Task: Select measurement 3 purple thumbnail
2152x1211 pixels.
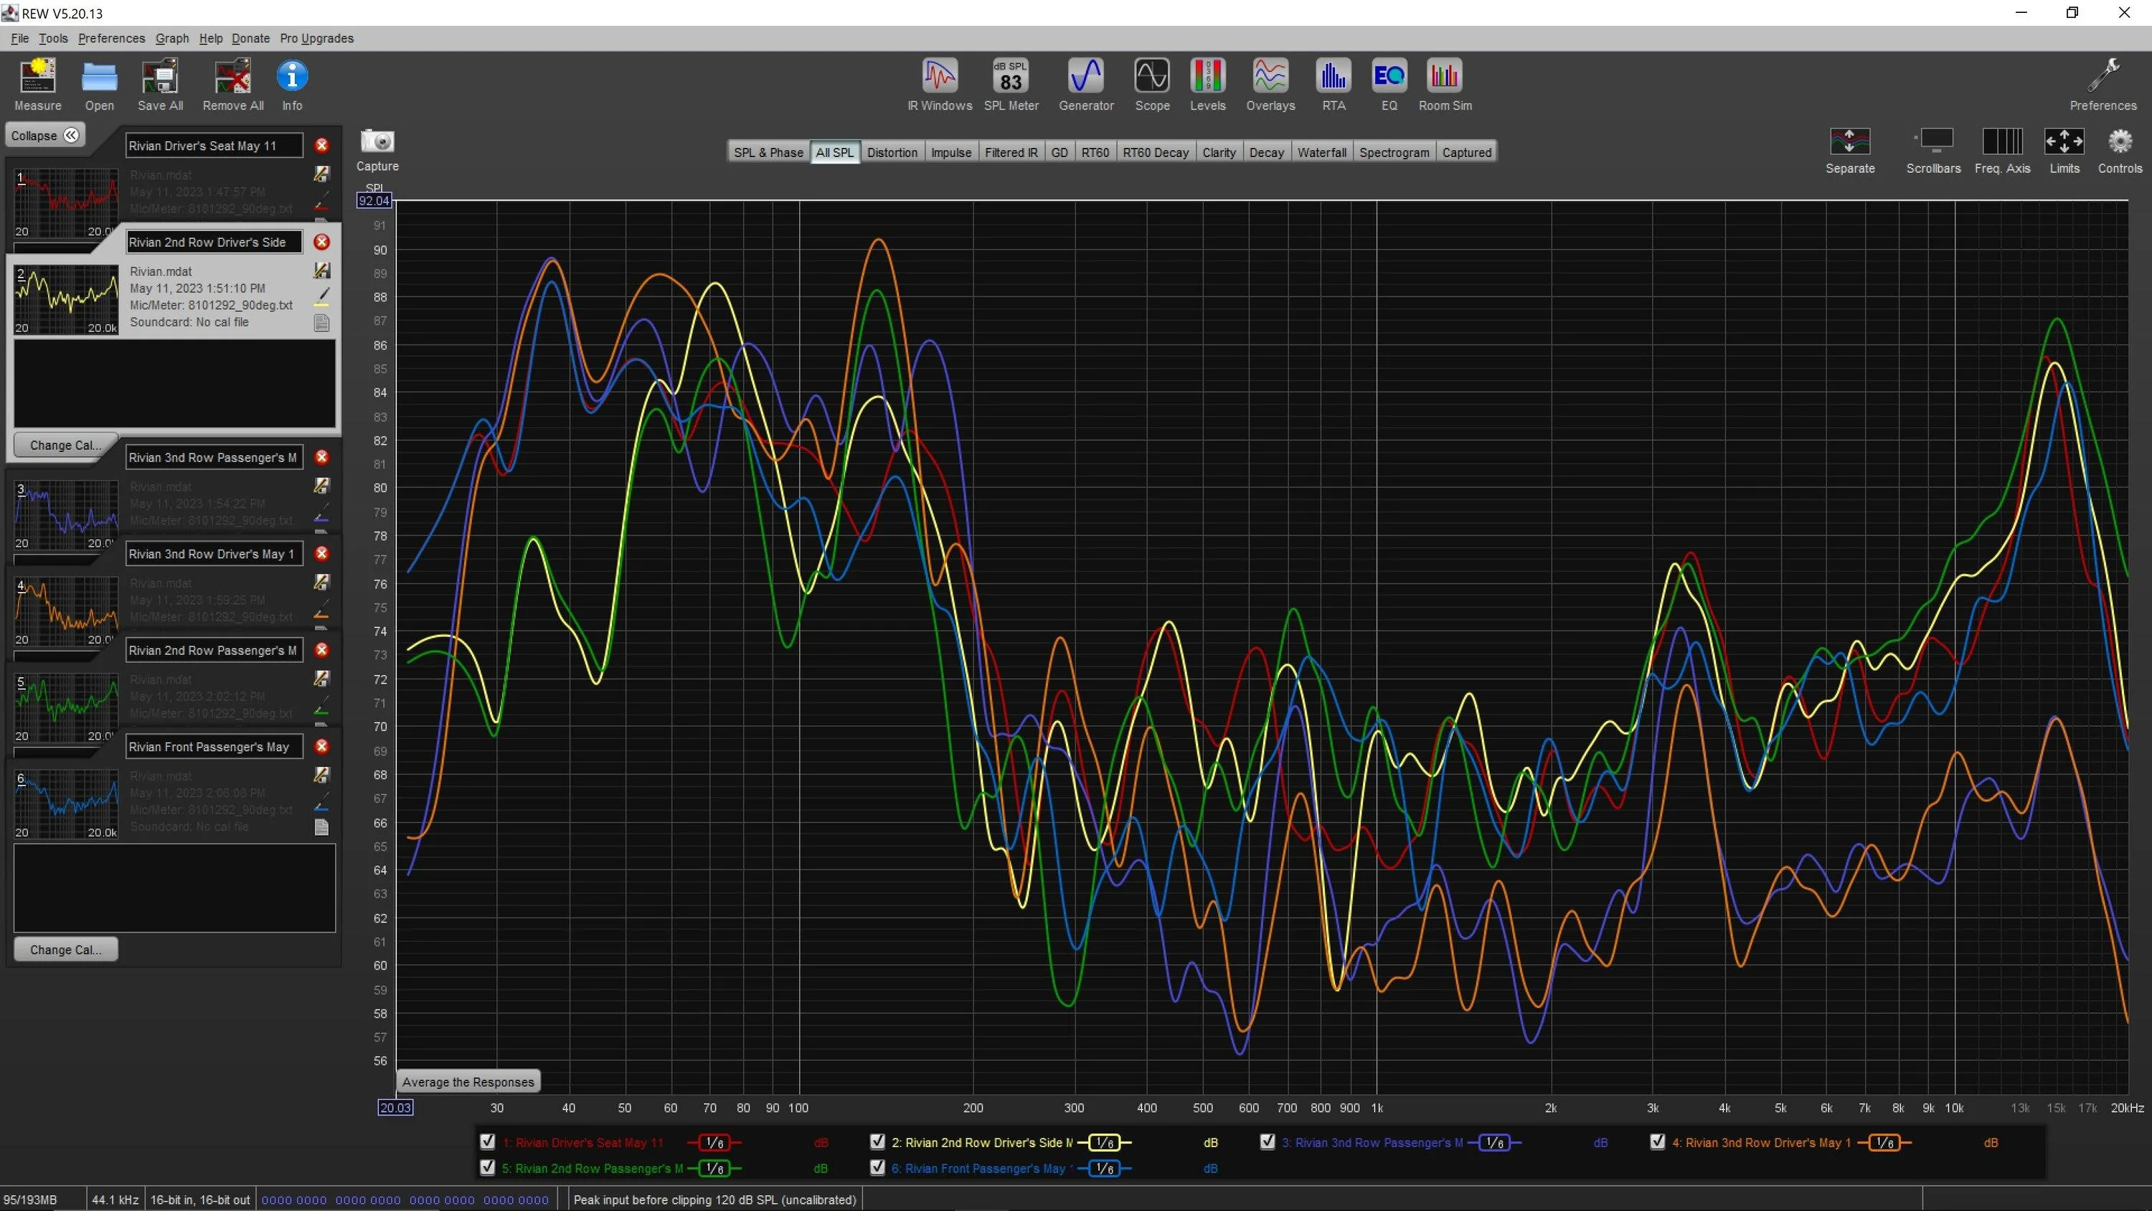Action: (66, 516)
